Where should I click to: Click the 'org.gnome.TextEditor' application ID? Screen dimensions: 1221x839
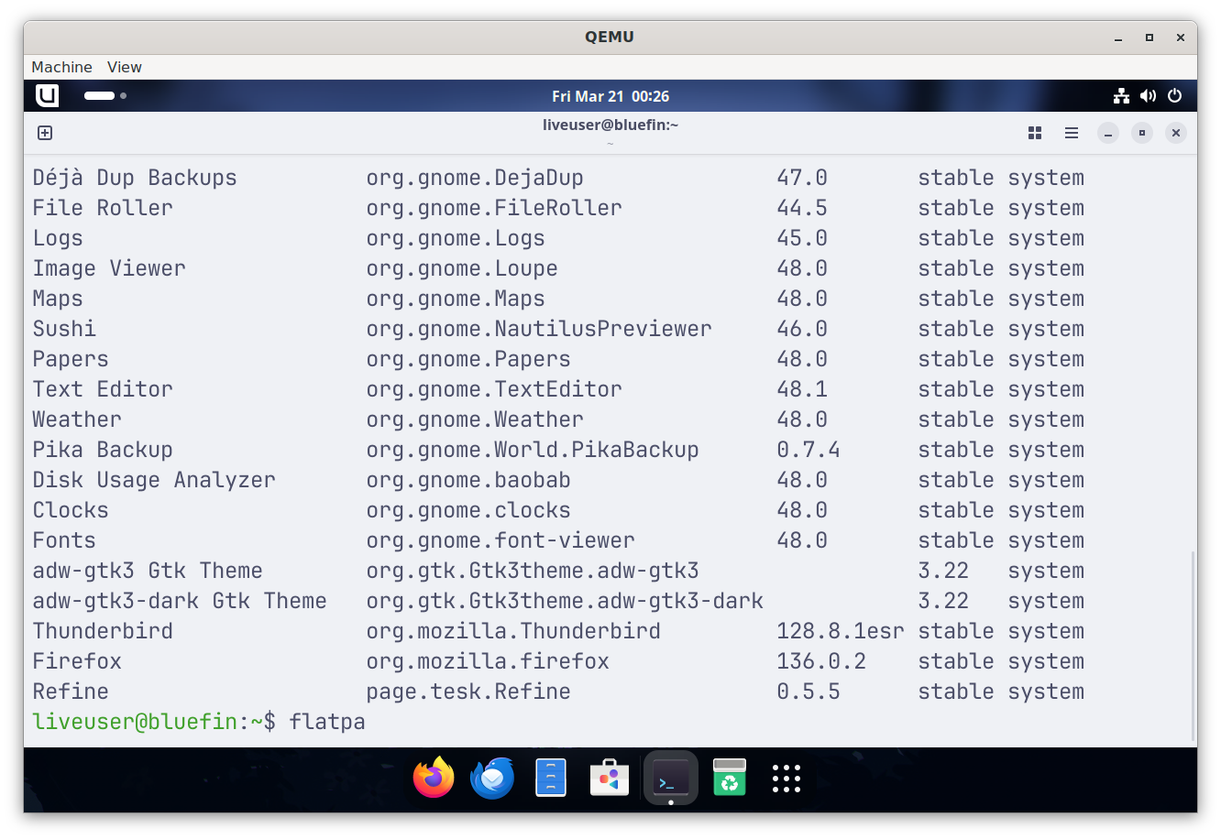[x=494, y=389]
